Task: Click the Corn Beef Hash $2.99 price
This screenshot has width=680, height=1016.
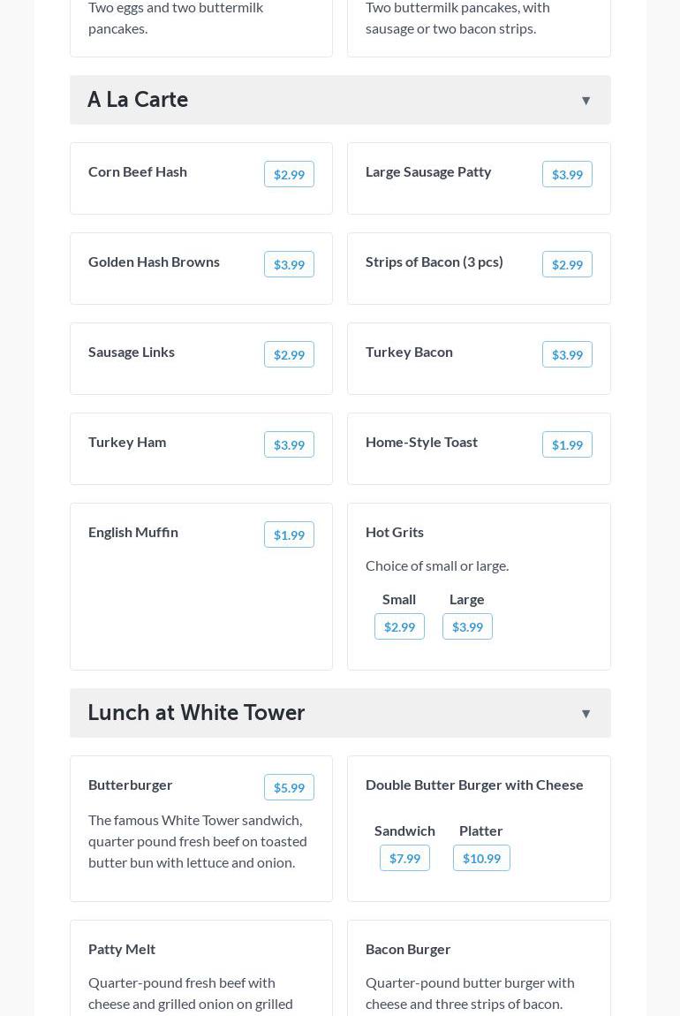Action: coord(289,175)
